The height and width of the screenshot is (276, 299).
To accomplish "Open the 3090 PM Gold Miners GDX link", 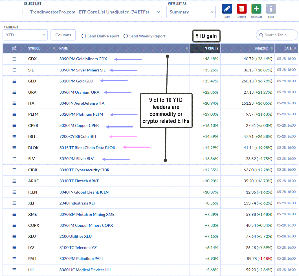I will point(83,59).
